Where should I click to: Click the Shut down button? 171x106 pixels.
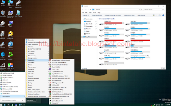click(30, 100)
